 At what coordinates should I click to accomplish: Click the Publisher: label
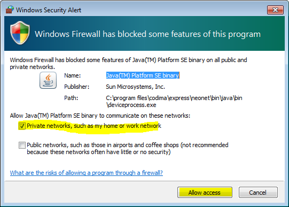pos(77,87)
